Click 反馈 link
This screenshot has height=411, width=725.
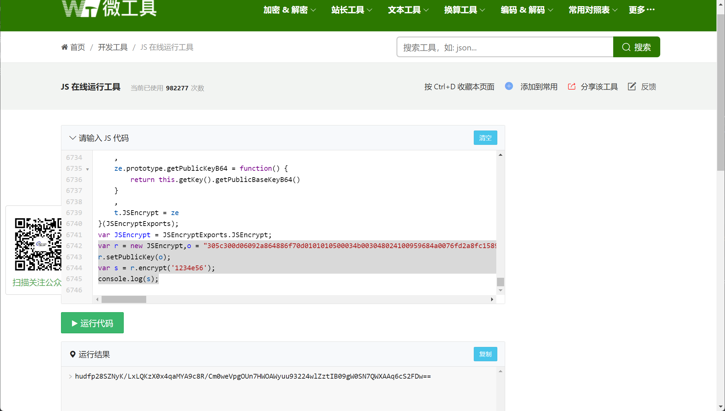pyautogui.click(x=648, y=87)
